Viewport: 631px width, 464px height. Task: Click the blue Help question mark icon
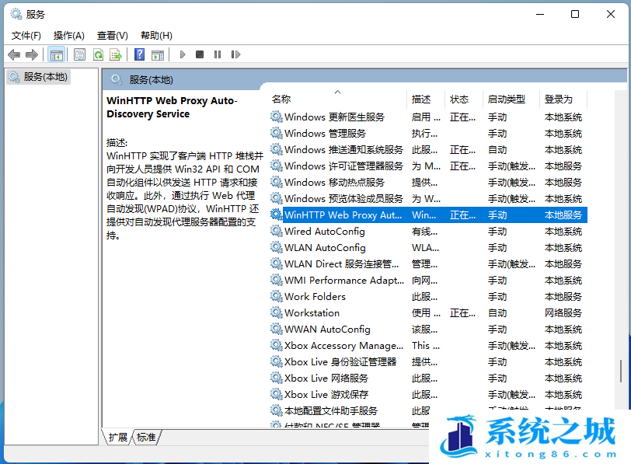pyautogui.click(x=139, y=54)
